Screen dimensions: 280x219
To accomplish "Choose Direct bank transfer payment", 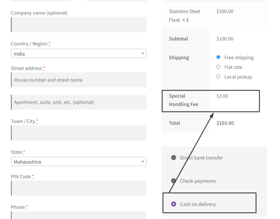I will pos(174,158).
